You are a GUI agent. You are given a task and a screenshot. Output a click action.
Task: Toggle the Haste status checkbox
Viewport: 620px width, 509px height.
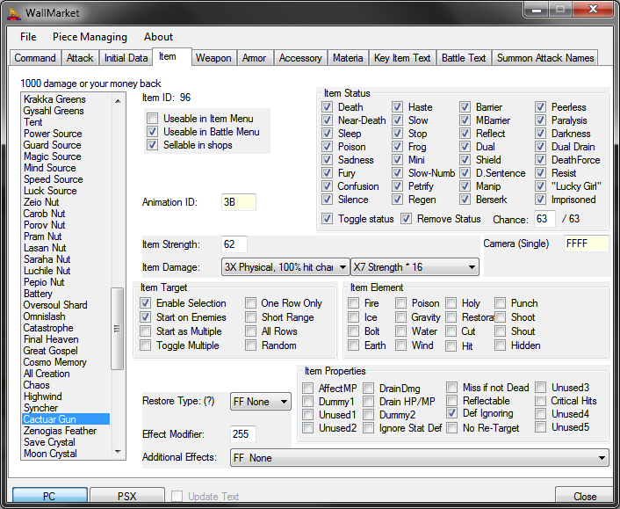(x=398, y=107)
